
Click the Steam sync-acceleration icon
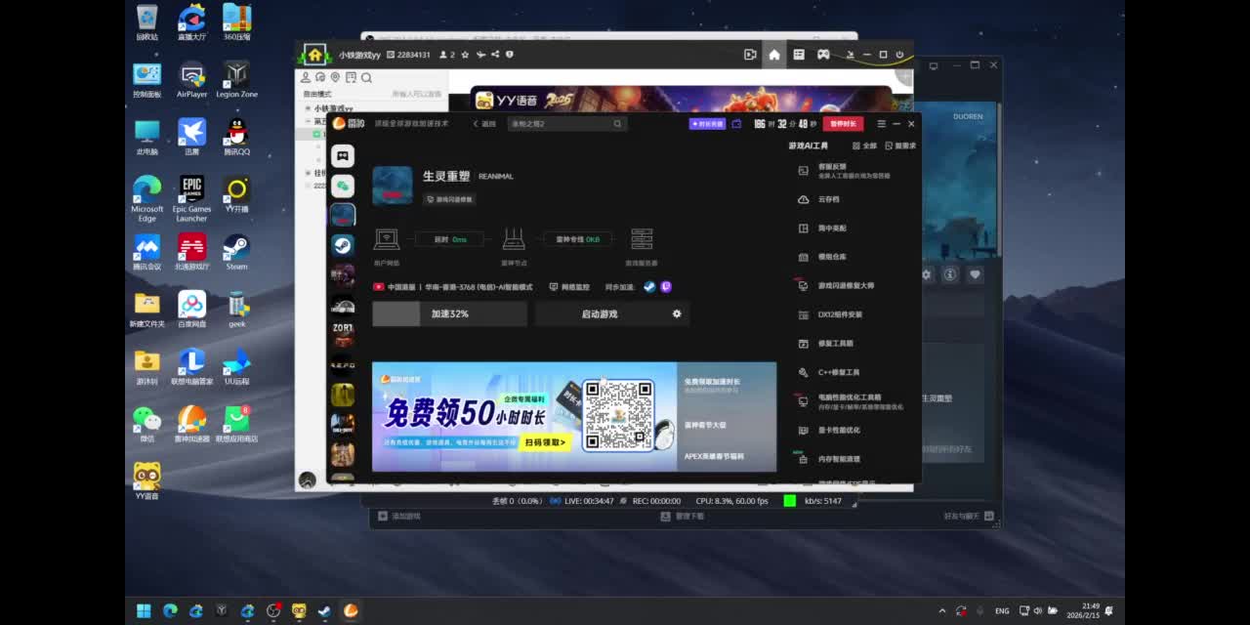click(x=649, y=287)
